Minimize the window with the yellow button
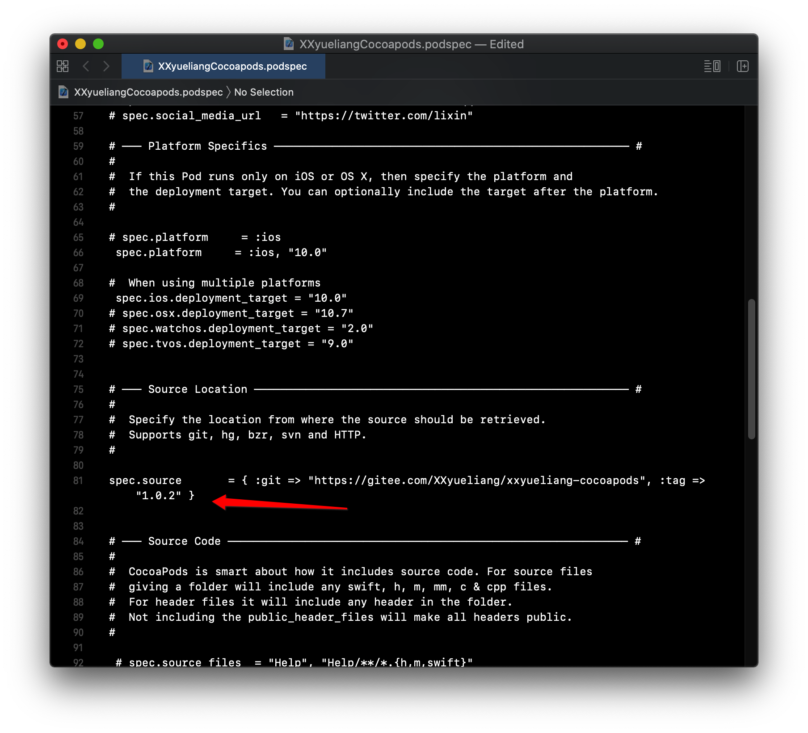Image resolution: width=808 pixels, height=733 pixels. click(80, 44)
